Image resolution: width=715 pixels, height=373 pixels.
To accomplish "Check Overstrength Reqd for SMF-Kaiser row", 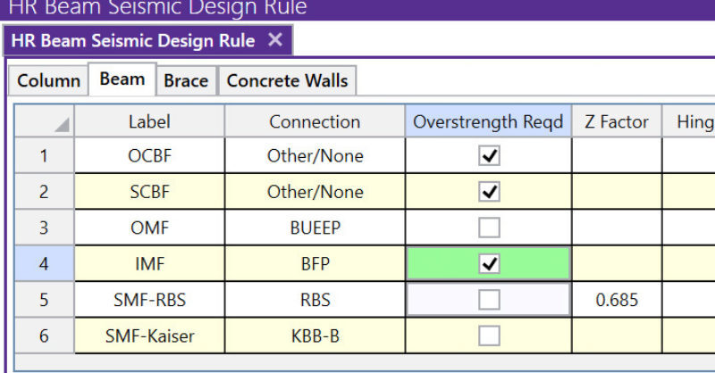I will tap(489, 336).
